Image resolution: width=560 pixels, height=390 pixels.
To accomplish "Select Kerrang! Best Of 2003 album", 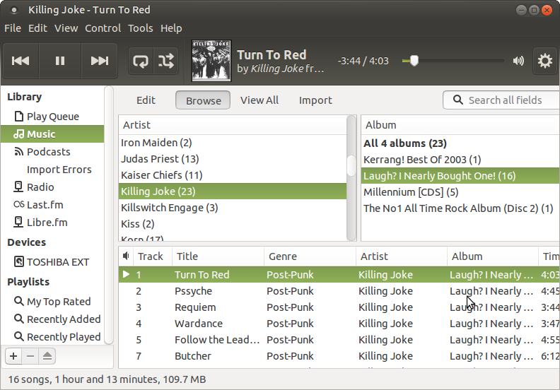I will [460, 160].
